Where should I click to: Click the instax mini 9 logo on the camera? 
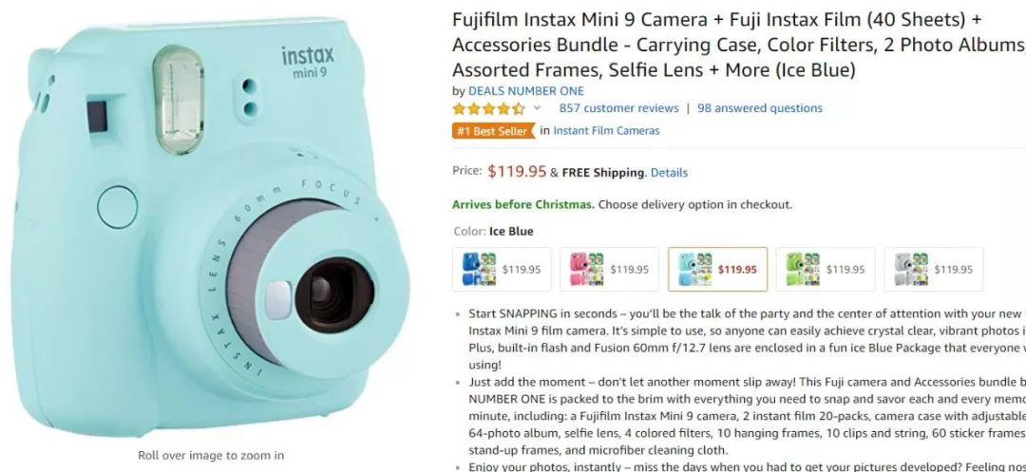pos(307,61)
